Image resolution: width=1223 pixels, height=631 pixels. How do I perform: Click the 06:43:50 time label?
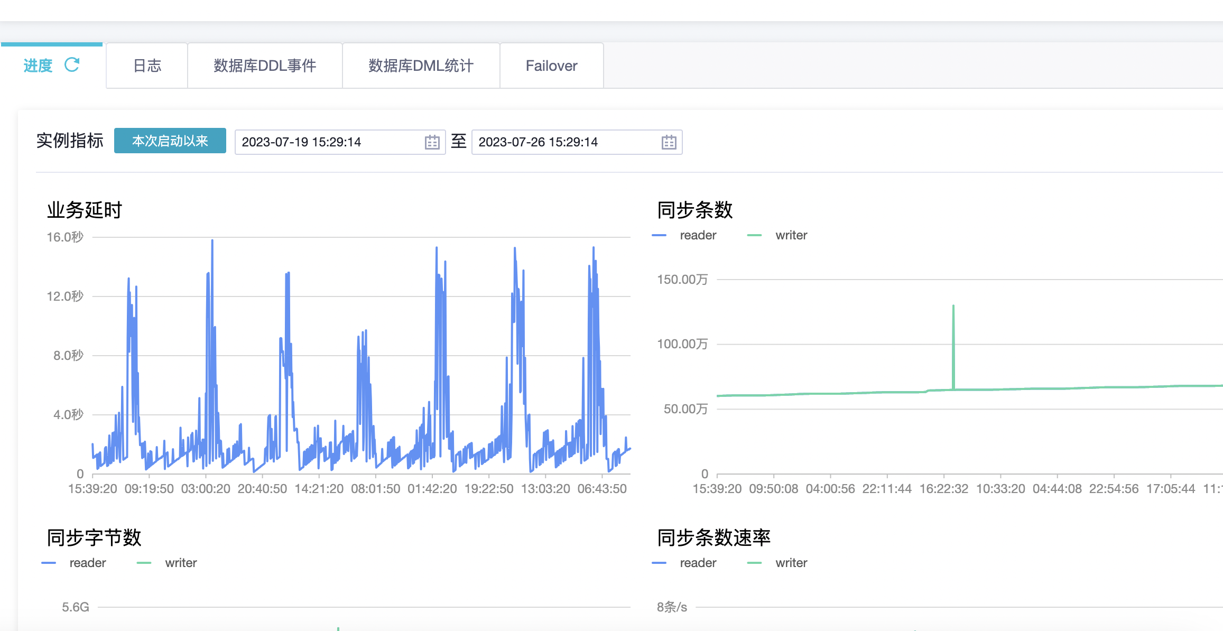[602, 489]
